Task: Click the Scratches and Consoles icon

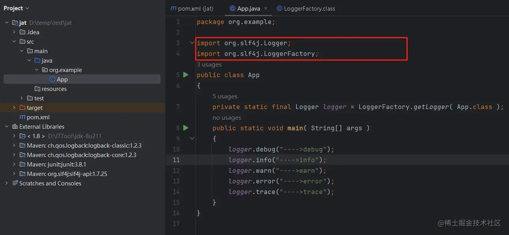Action: (x=15, y=183)
